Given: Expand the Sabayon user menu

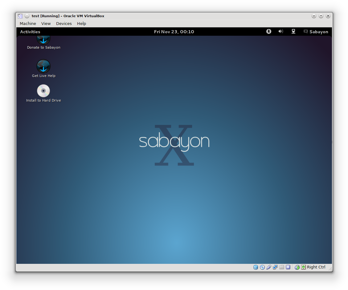Looking at the screenshot, I should [x=316, y=32].
